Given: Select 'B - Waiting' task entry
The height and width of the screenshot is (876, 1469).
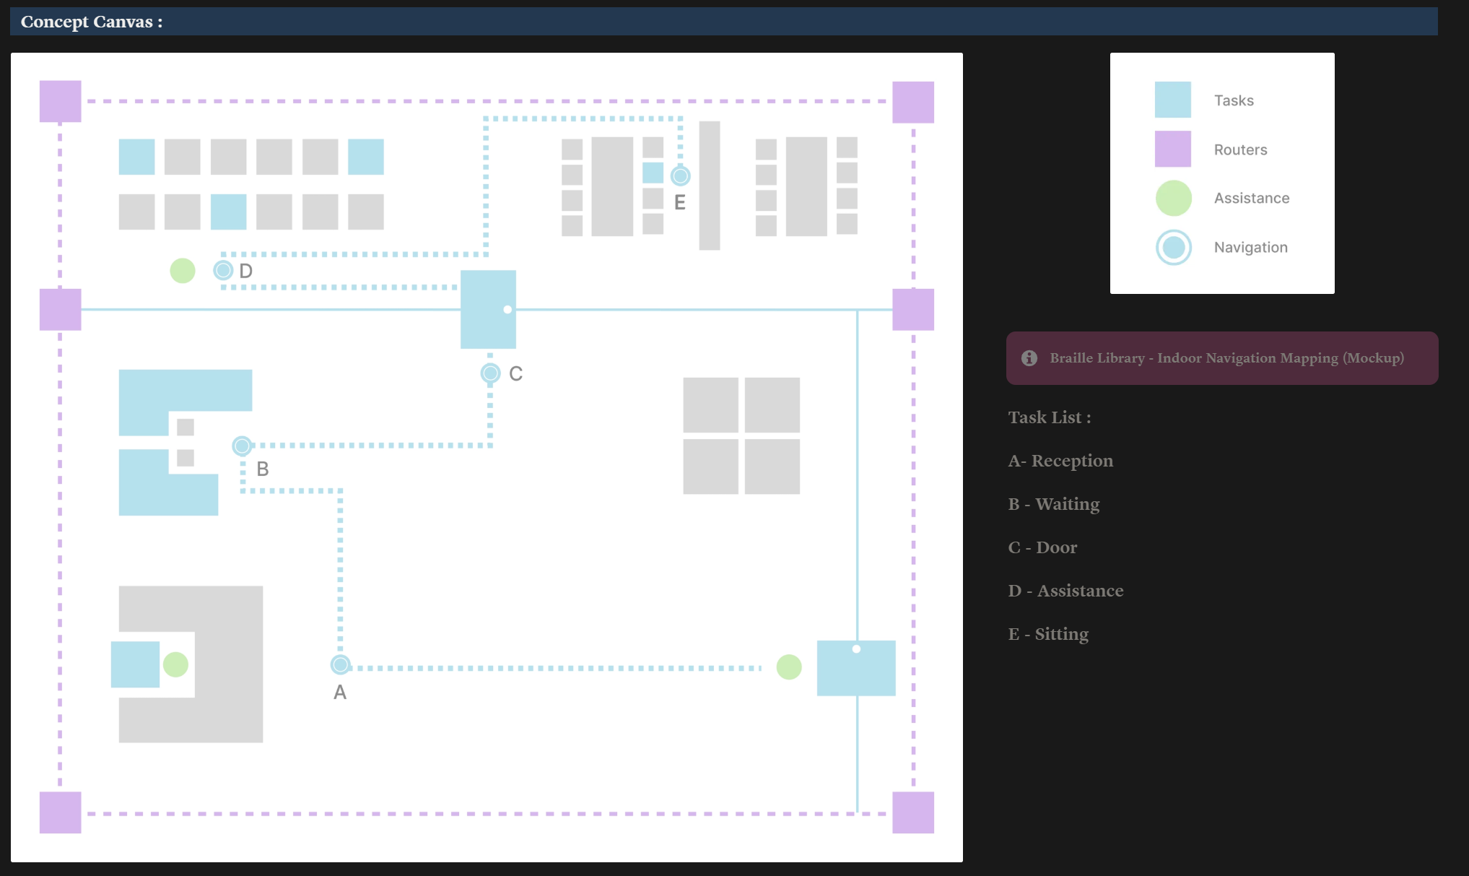Looking at the screenshot, I should [1054, 504].
